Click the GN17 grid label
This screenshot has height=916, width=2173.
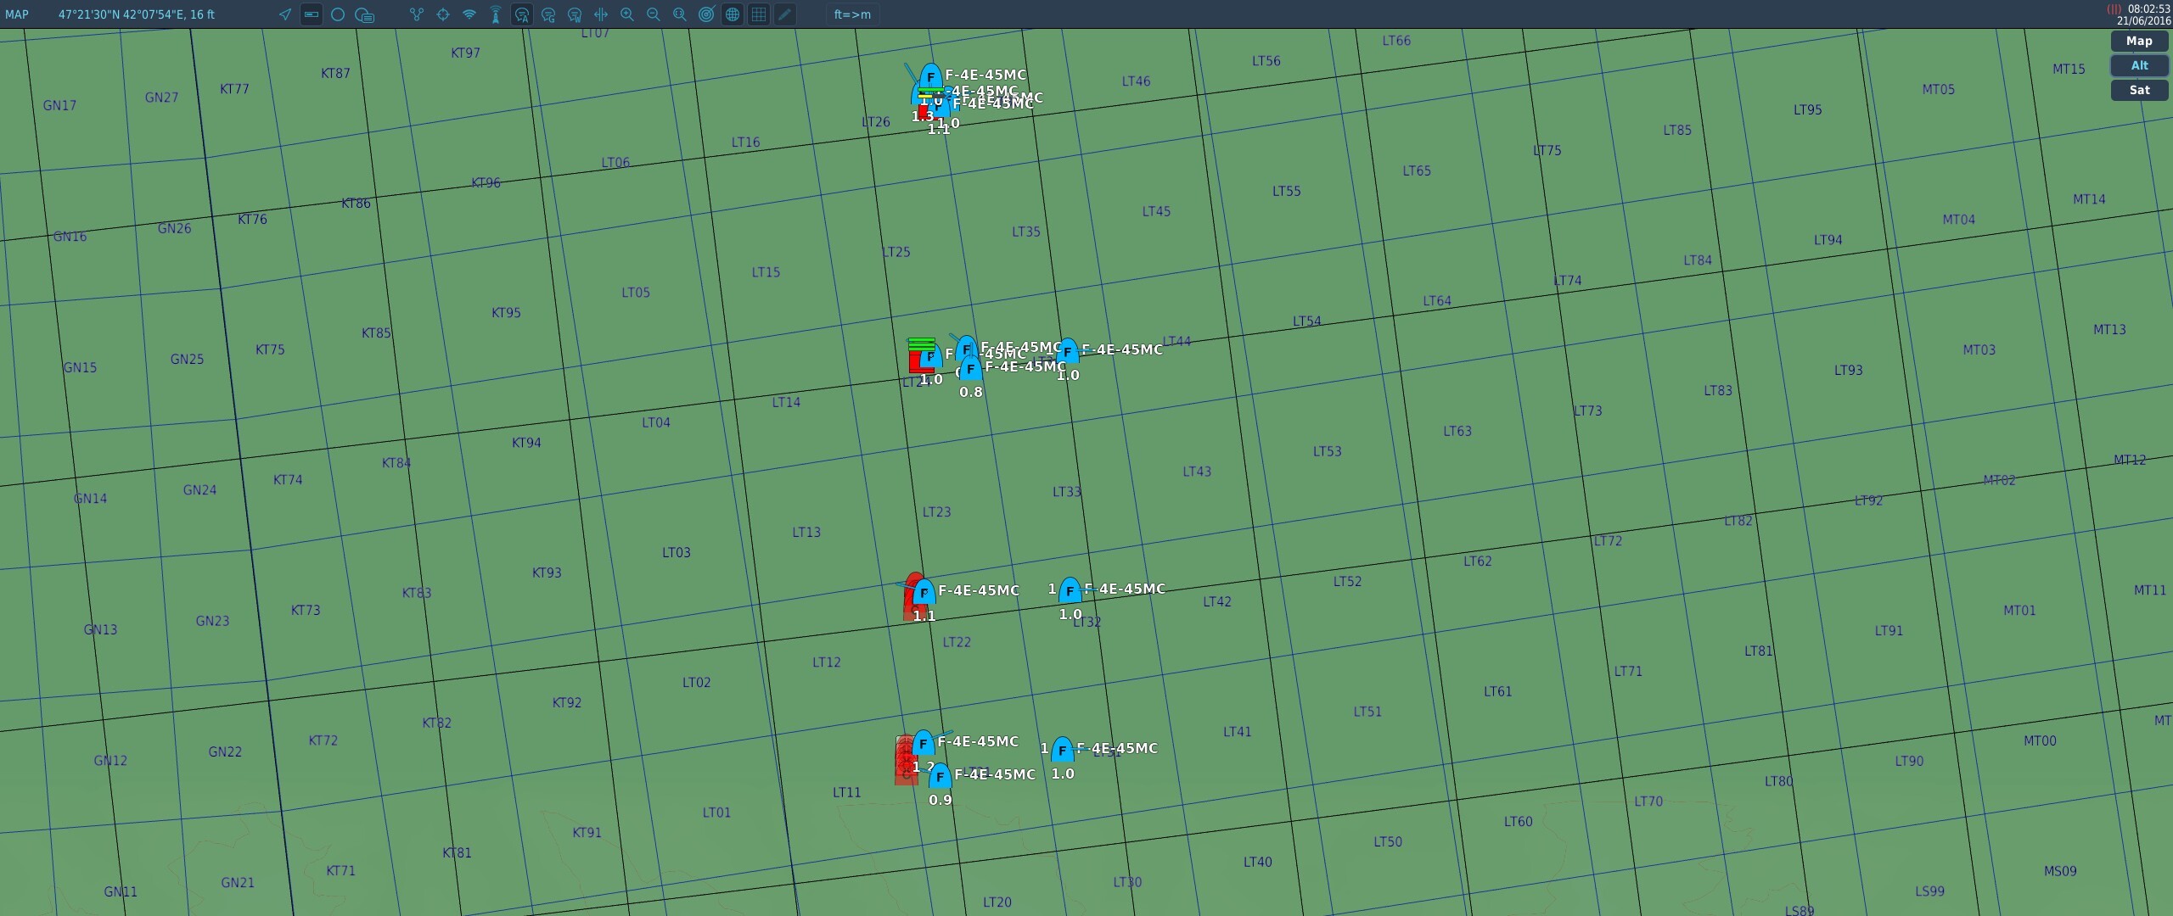(59, 106)
